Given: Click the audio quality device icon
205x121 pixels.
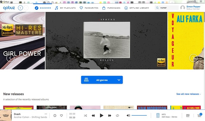Looking at the screenshot, I should [x=158, y=115].
